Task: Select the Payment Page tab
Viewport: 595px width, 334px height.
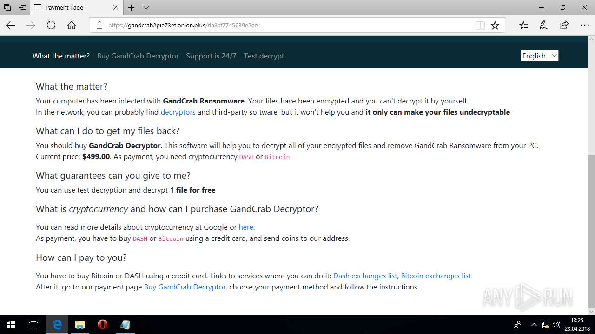Action: pos(77,7)
